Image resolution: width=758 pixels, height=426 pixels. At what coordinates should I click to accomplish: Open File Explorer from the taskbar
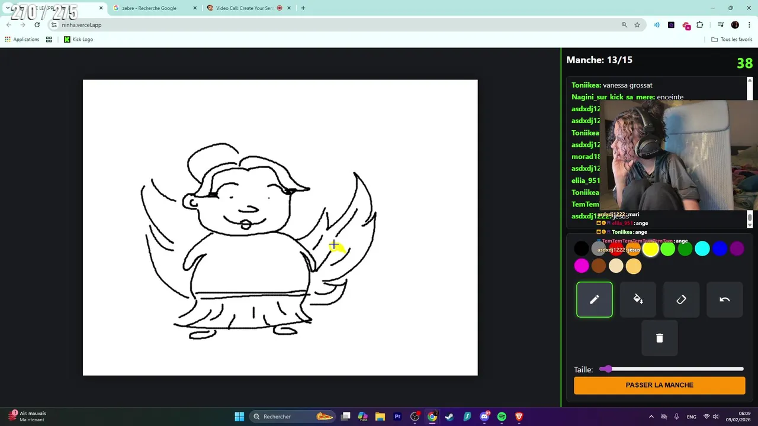point(380,417)
